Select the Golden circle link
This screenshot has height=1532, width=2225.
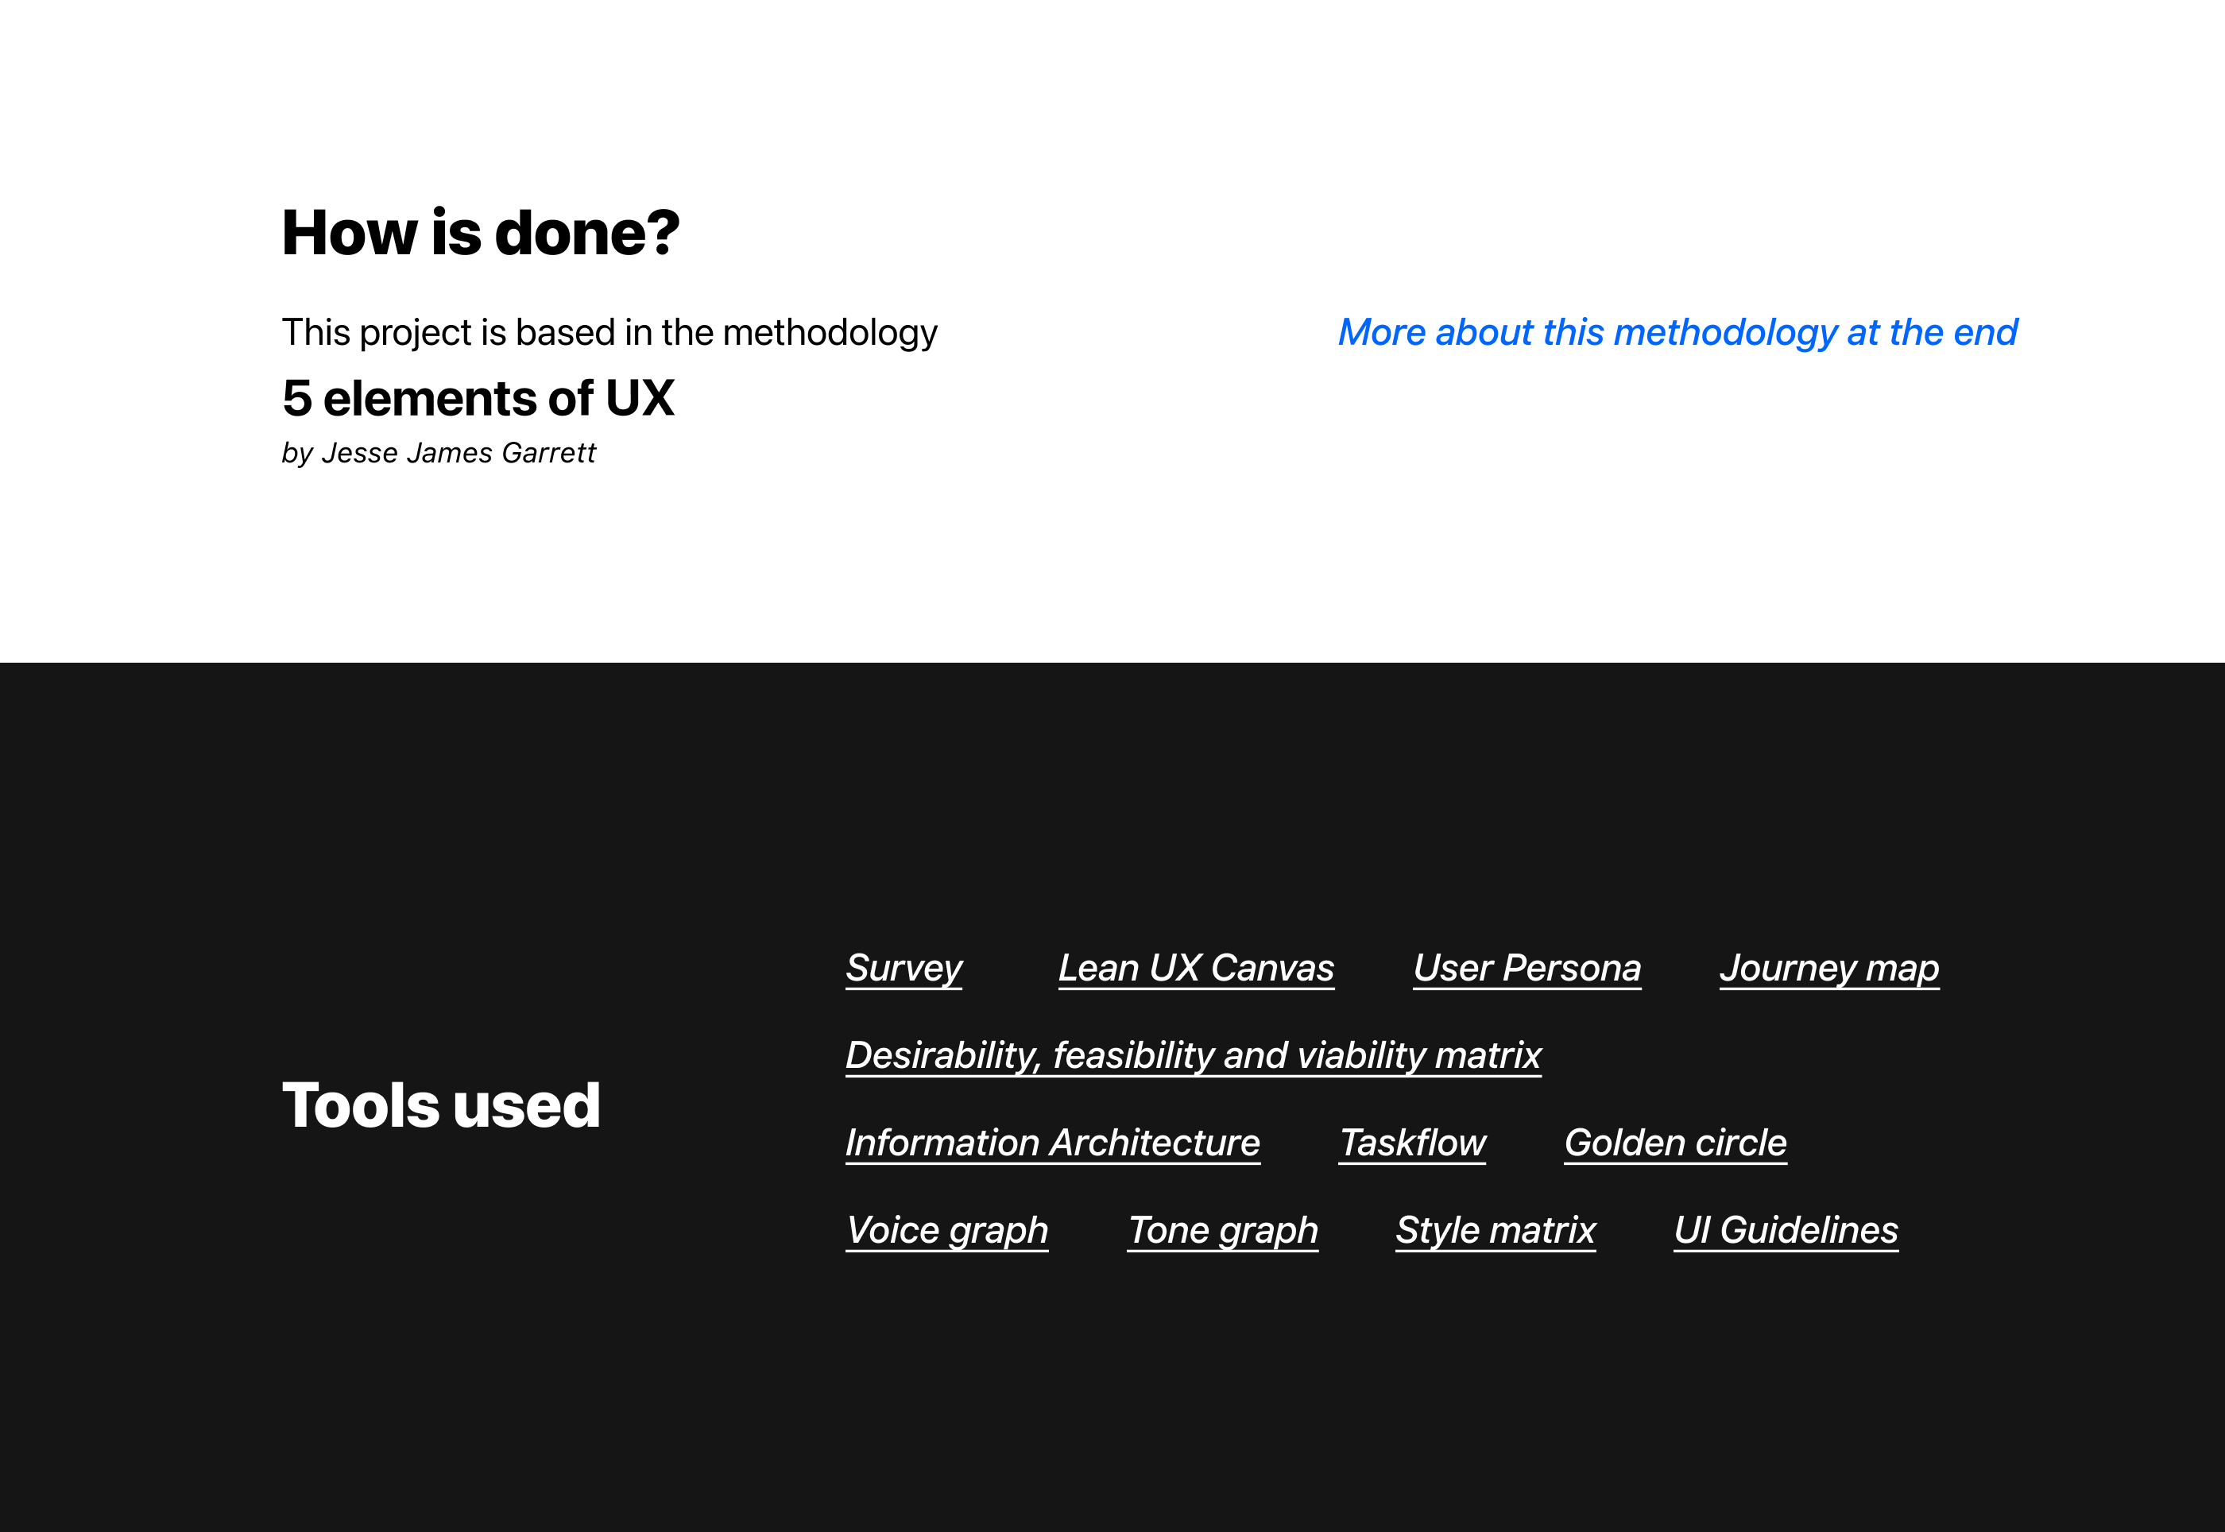(1675, 1143)
